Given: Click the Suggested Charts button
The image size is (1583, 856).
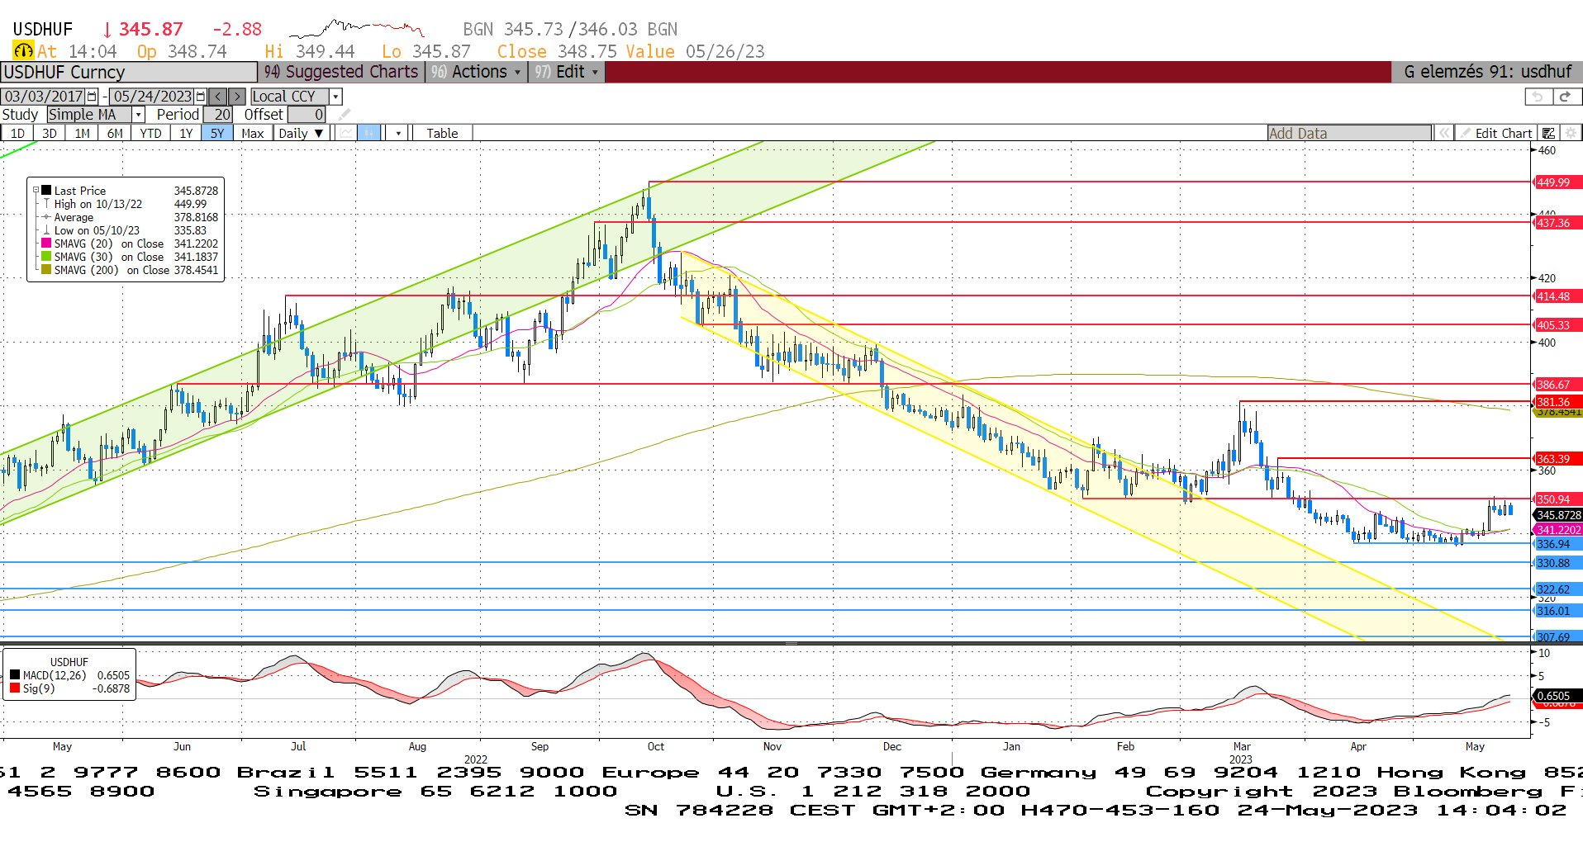Looking at the screenshot, I should click(x=342, y=72).
